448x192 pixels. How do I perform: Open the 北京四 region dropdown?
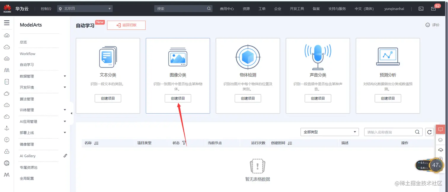85,9
